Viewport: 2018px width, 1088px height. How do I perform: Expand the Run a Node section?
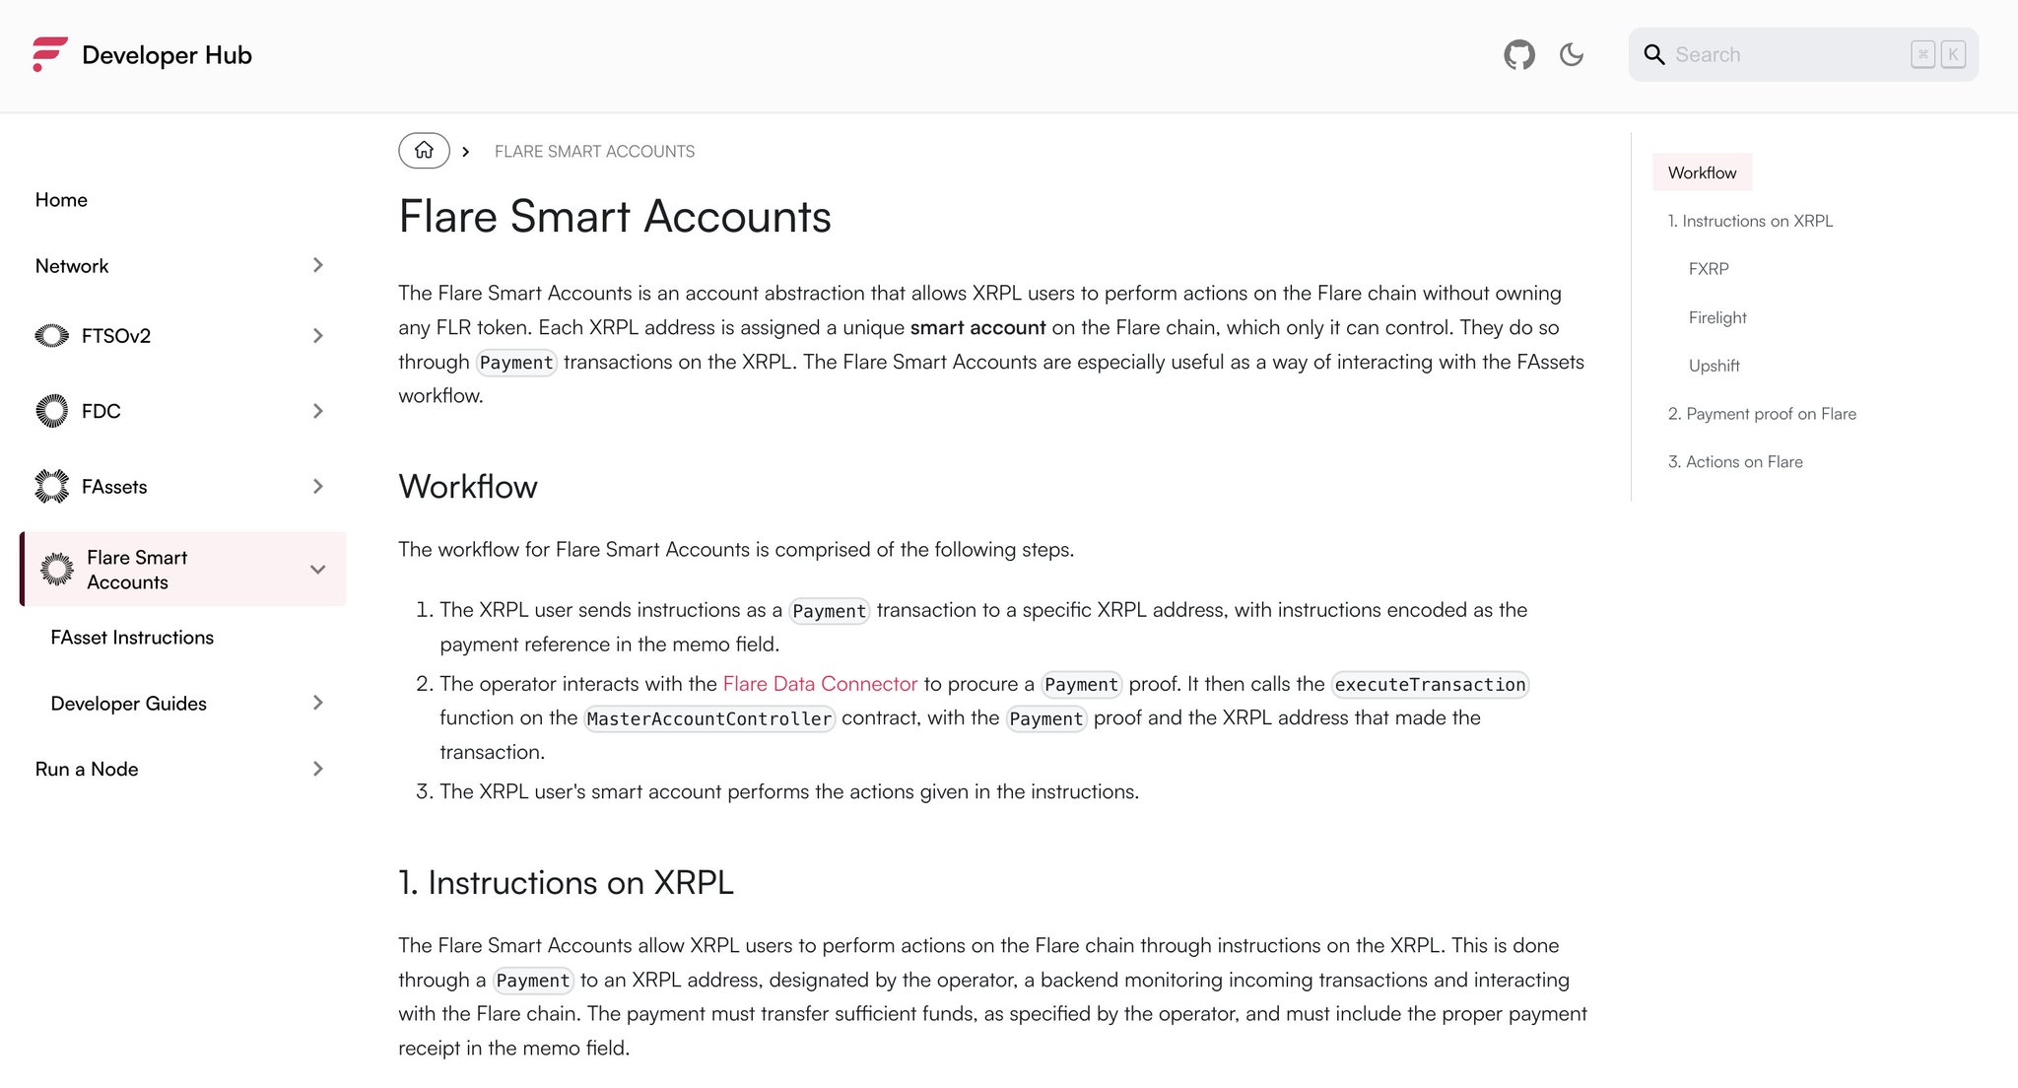[317, 770]
